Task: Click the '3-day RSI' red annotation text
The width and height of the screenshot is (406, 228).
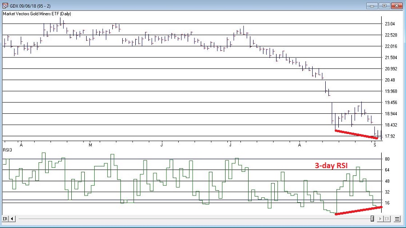Action: tap(331, 165)
